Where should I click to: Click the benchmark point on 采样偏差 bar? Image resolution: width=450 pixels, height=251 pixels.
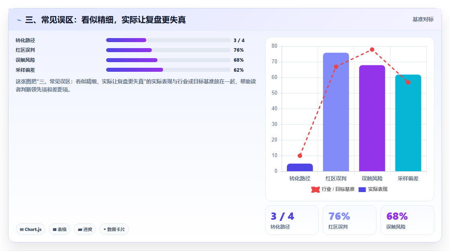point(408,82)
